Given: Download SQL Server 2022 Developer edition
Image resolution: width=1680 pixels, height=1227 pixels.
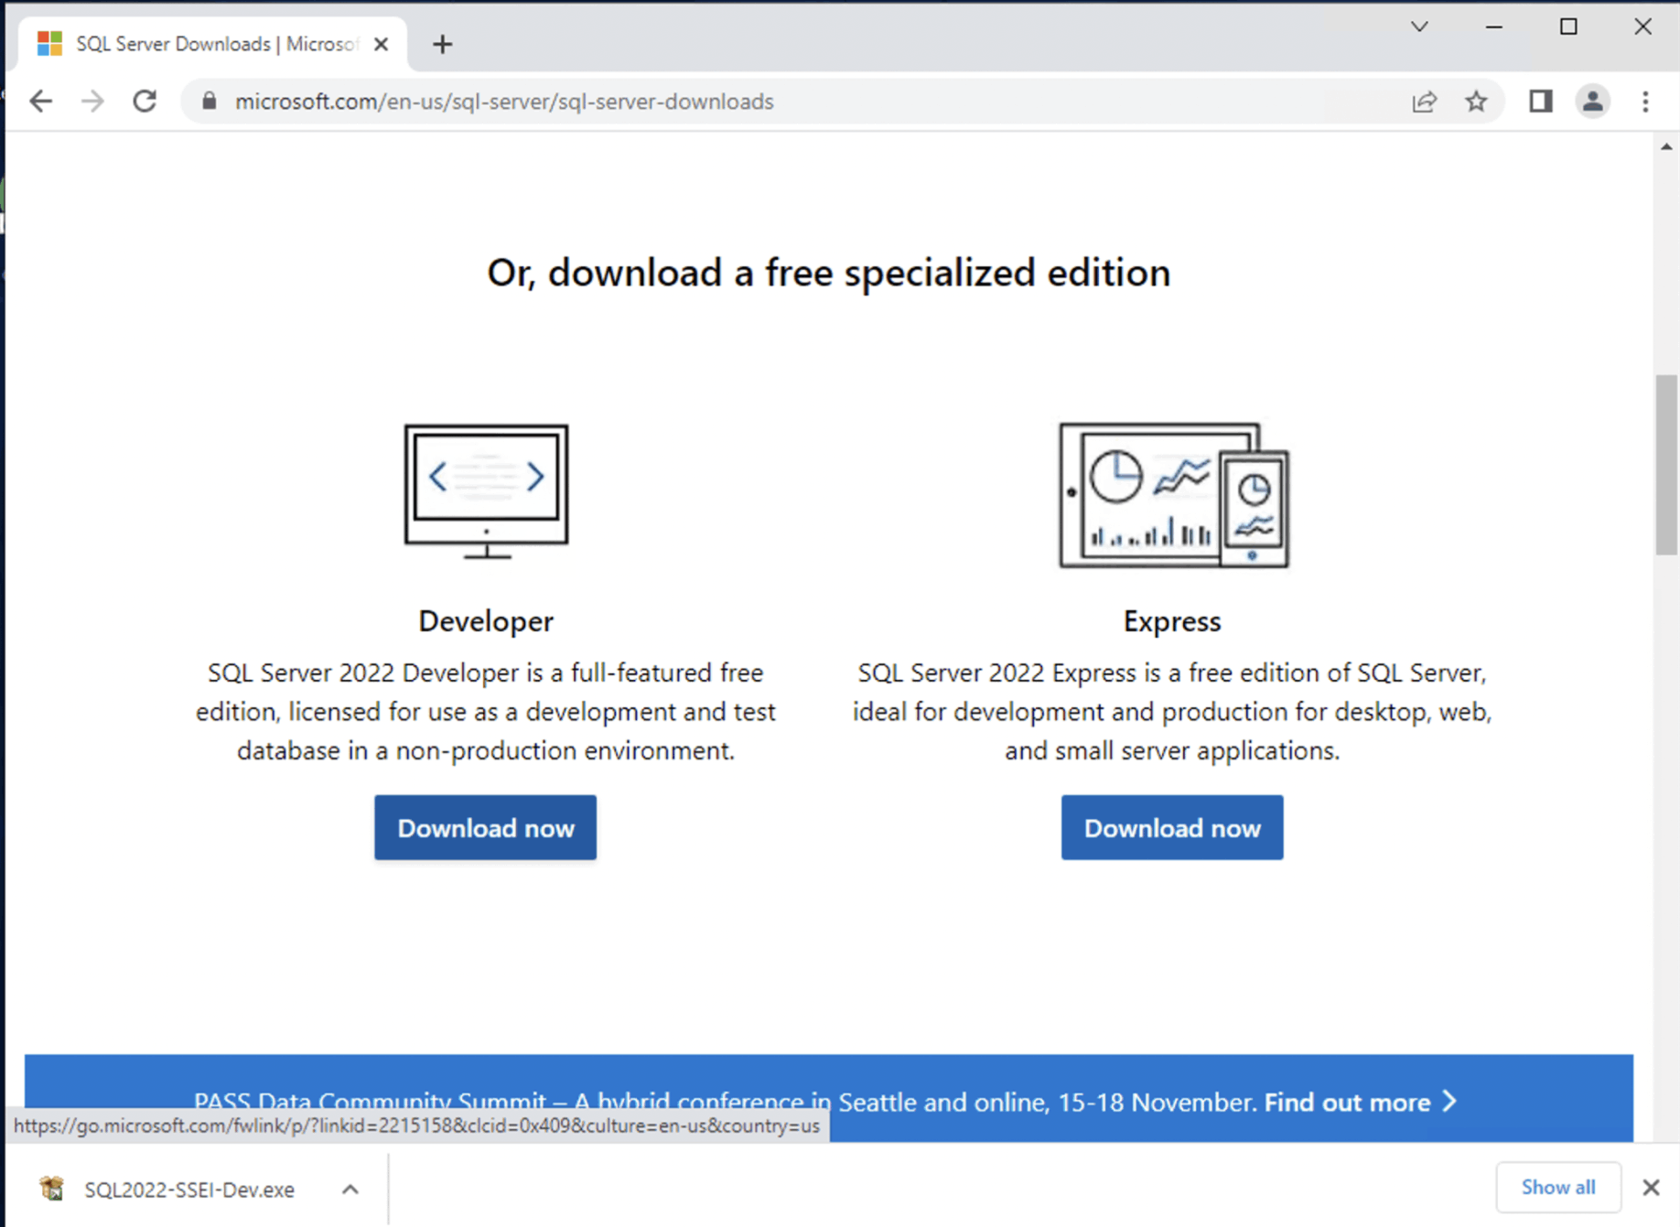Looking at the screenshot, I should point(485,828).
